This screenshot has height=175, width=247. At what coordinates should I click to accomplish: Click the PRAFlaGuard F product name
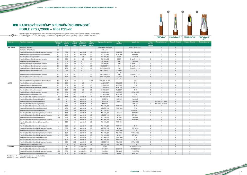[x=175, y=37]
